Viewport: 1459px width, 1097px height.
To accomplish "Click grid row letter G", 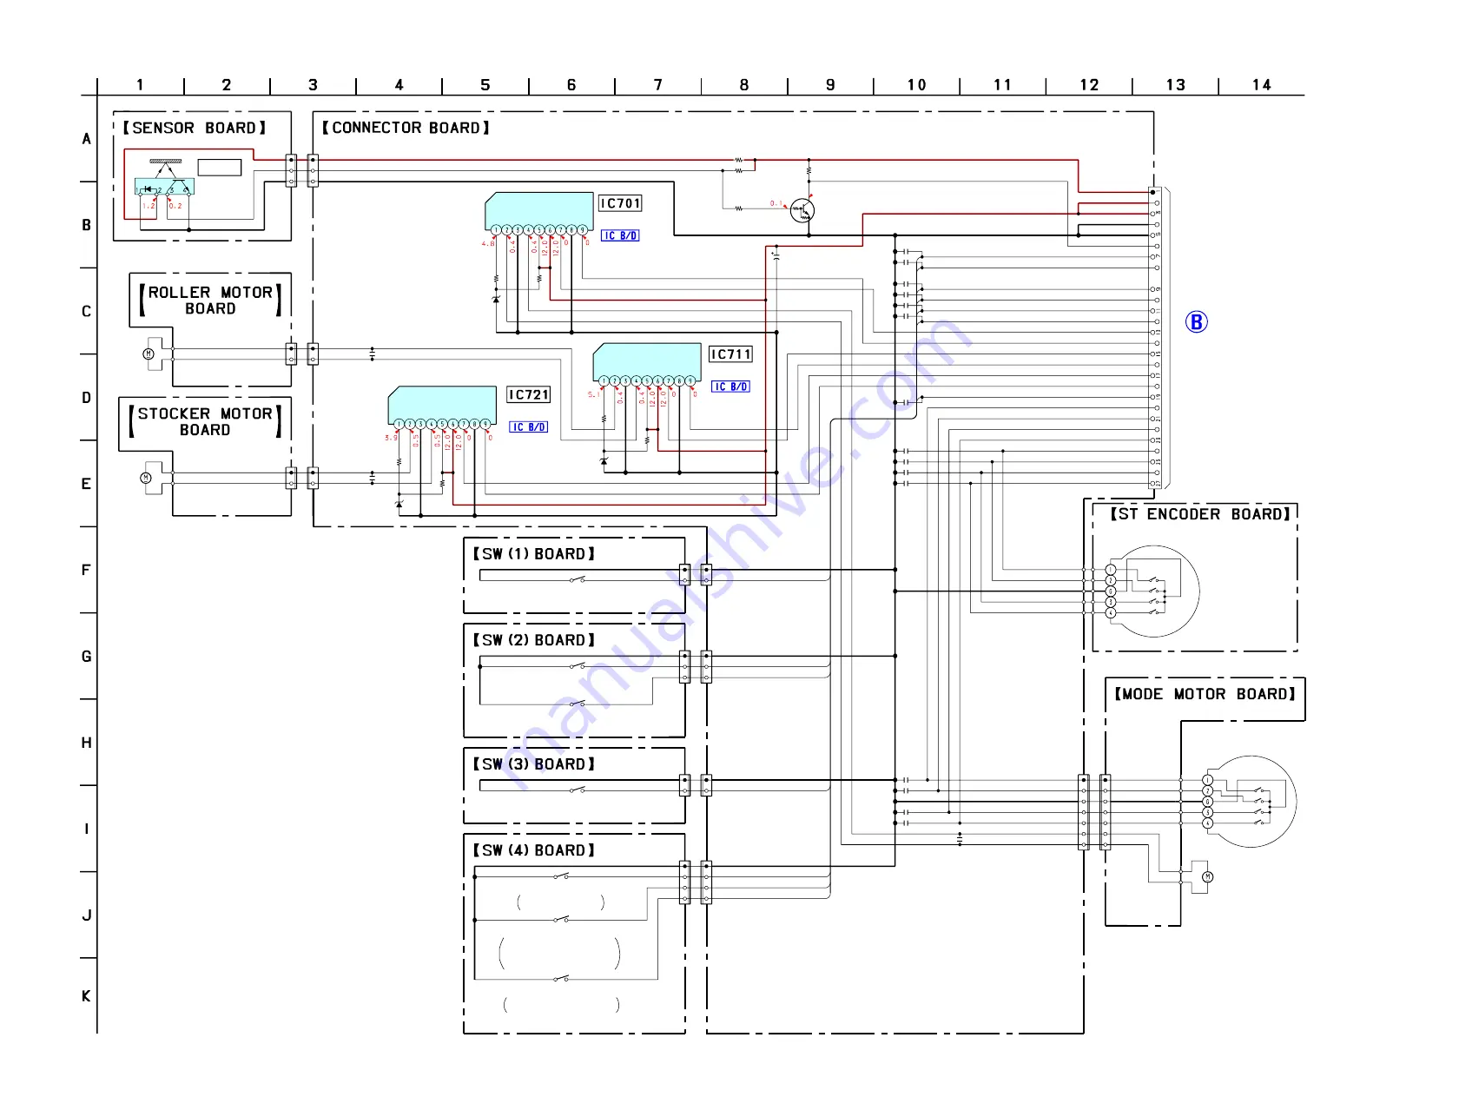I will click(86, 657).
